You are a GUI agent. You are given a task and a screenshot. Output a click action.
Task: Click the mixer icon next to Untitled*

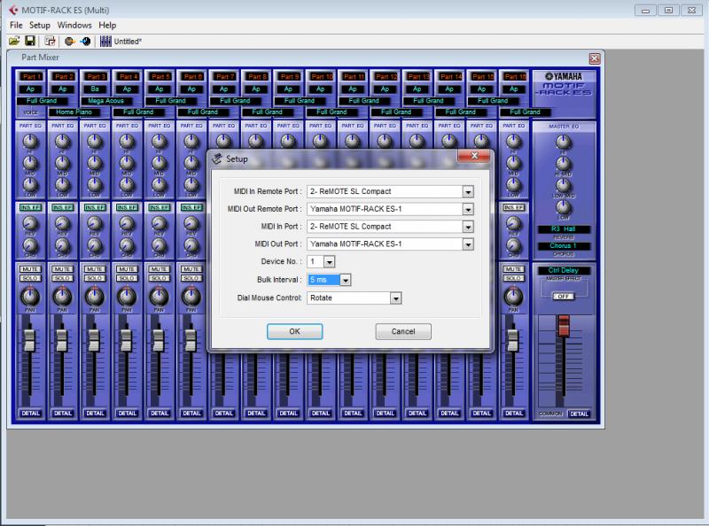click(105, 41)
